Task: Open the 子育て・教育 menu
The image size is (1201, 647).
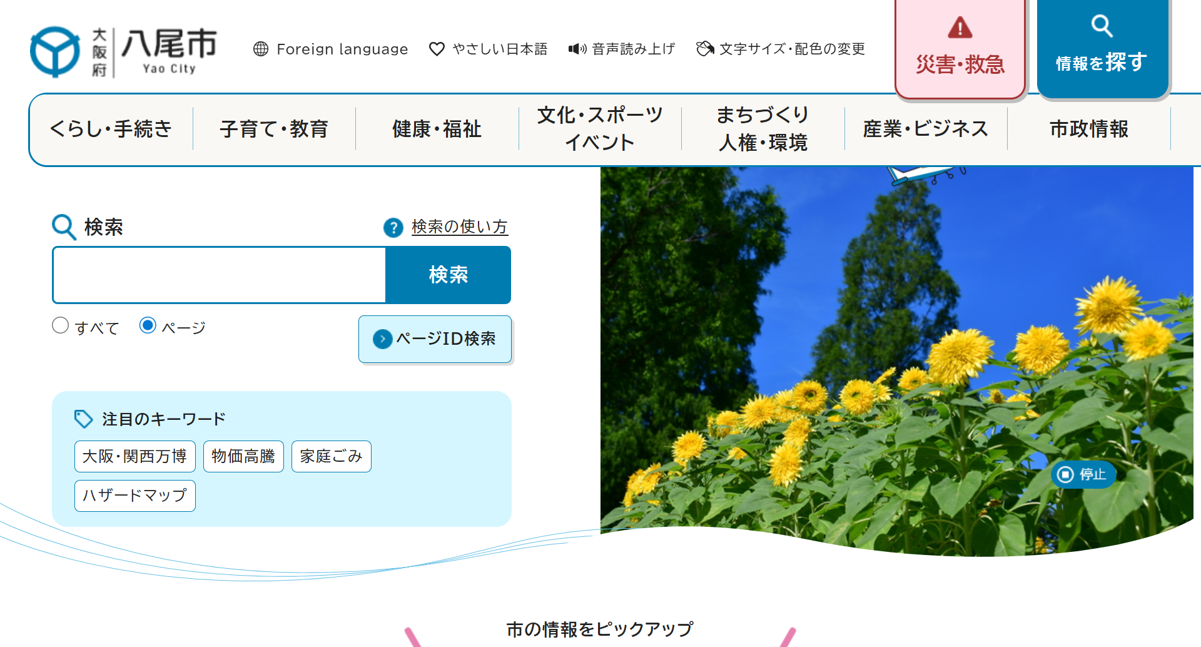Action: (x=274, y=129)
